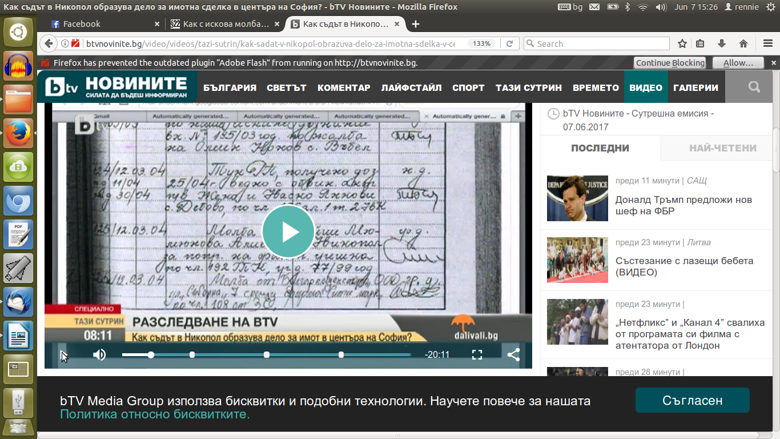
Task: Open 'bTV Новините - Сутрешна емисия' link
Action: (638, 120)
